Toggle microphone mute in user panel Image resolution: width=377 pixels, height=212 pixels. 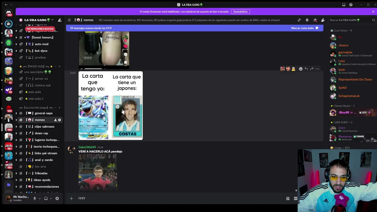click(35, 198)
